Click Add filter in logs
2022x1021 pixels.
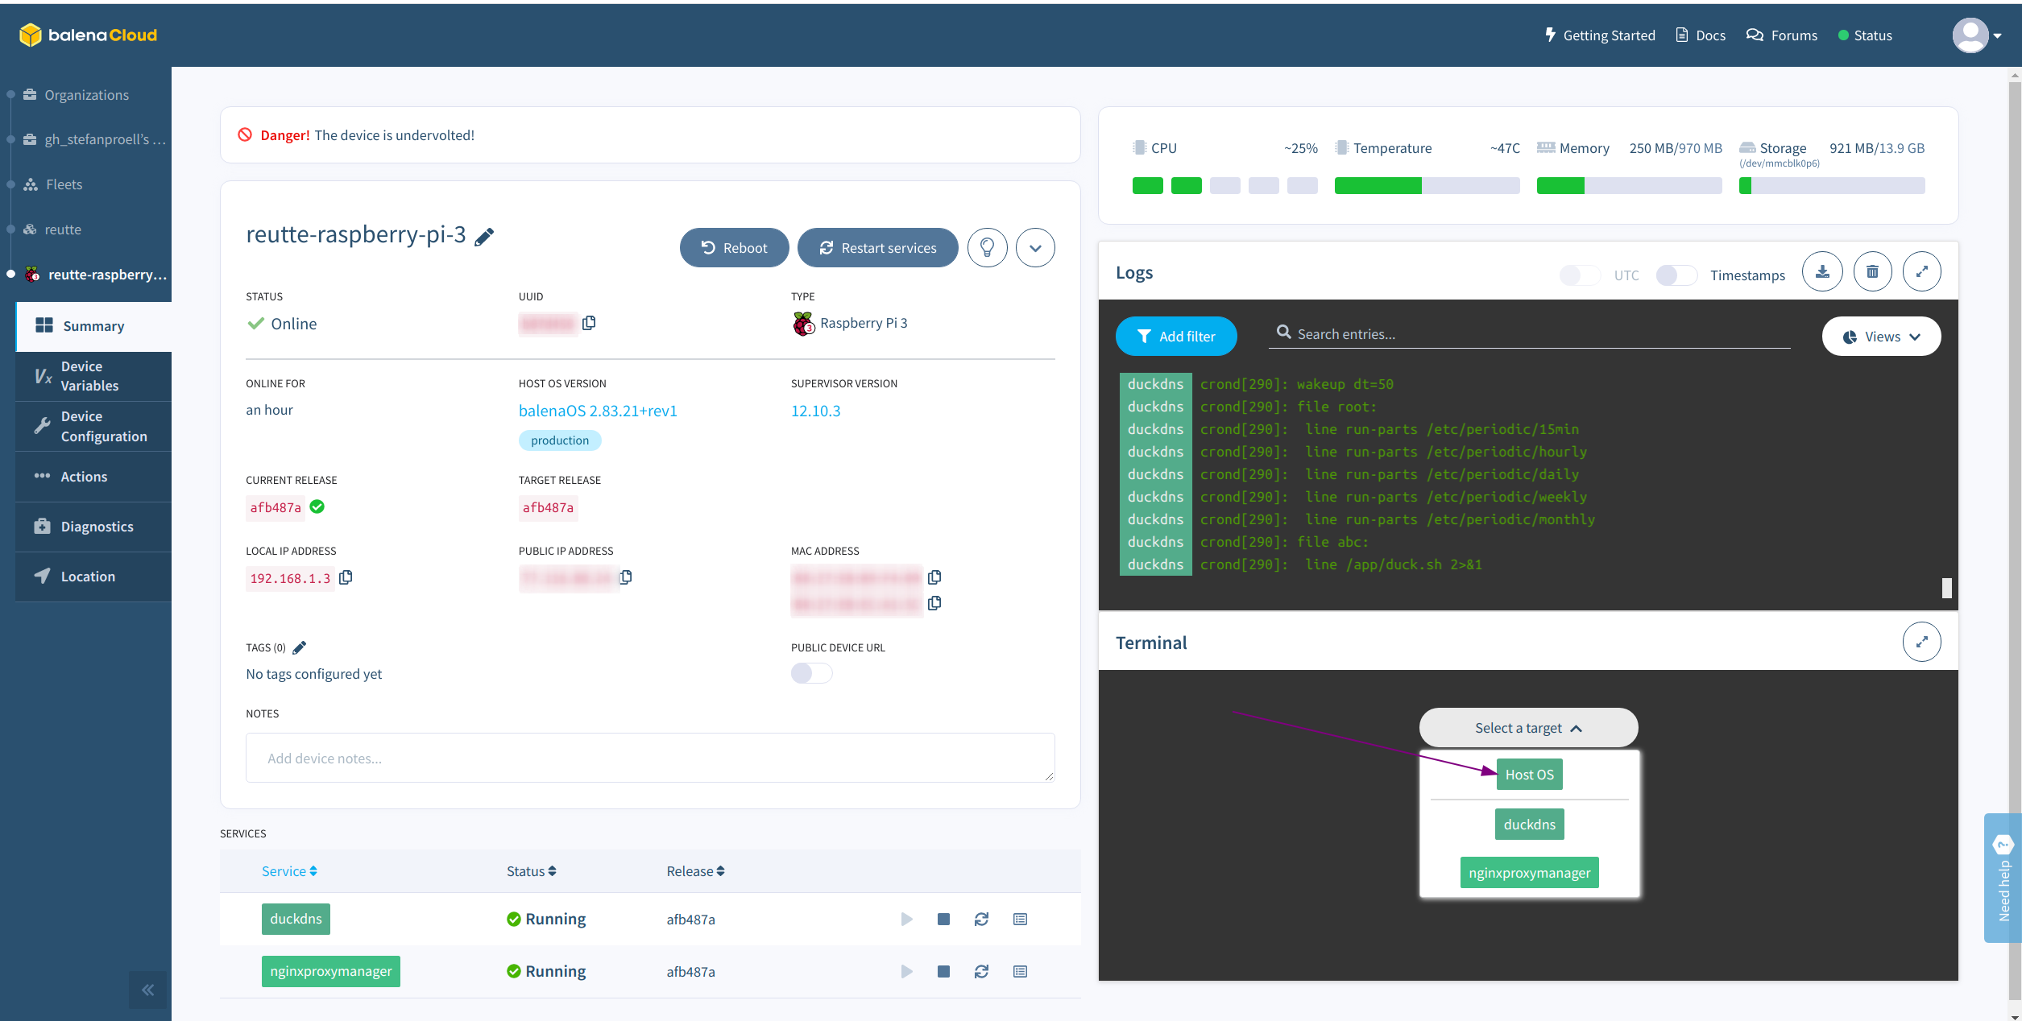[1176, 336]
